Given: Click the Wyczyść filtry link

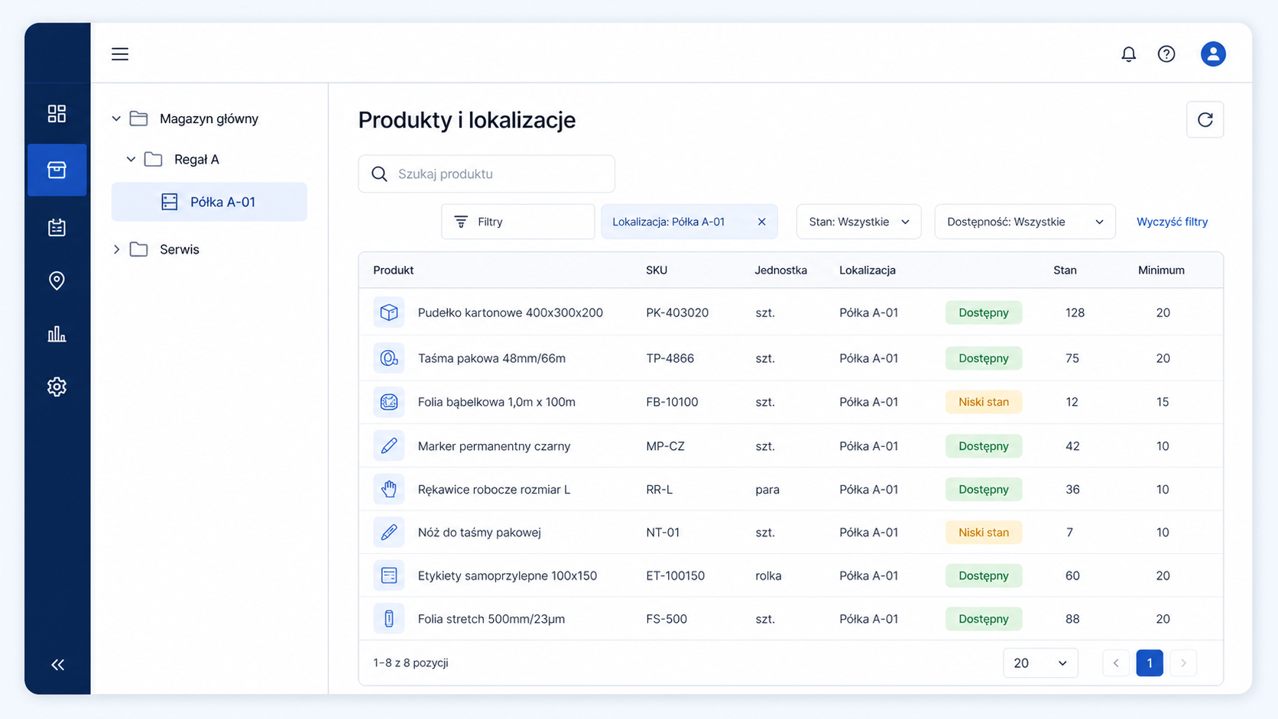Looking at the screenshot, I should click(1172, 222).
